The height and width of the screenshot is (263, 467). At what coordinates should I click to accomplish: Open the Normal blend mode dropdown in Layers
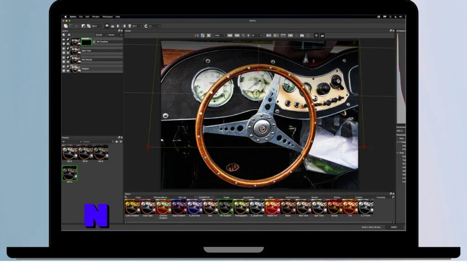[x=115, y=35]
